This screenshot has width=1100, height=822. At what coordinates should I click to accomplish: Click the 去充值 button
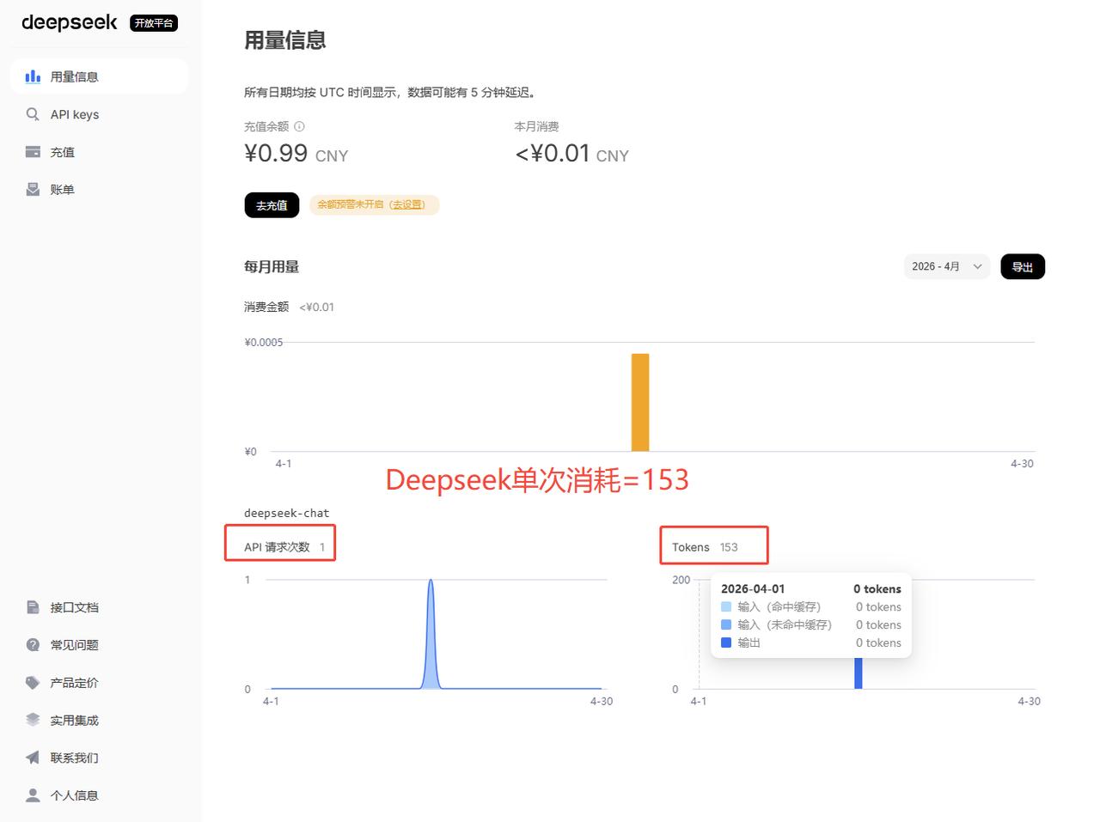(272, 204)
